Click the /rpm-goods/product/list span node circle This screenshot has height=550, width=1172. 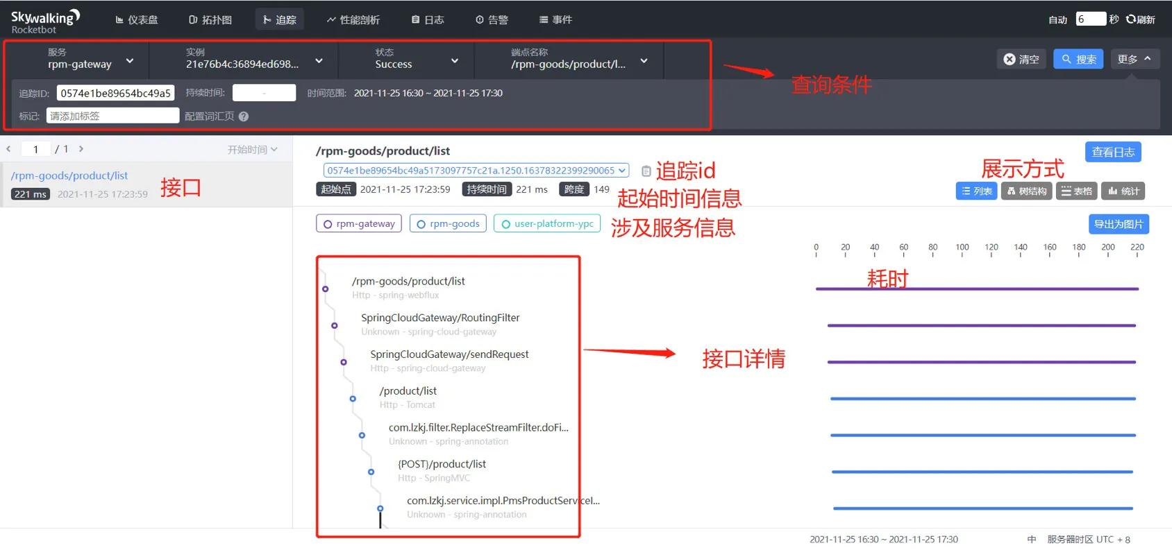coord(325,289)
